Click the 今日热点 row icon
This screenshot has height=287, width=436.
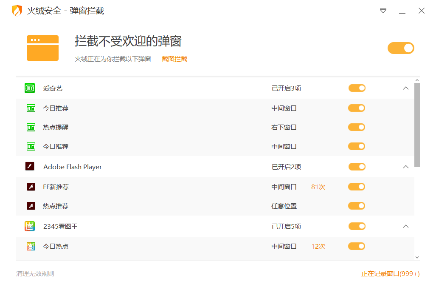[x=31, y=246]
